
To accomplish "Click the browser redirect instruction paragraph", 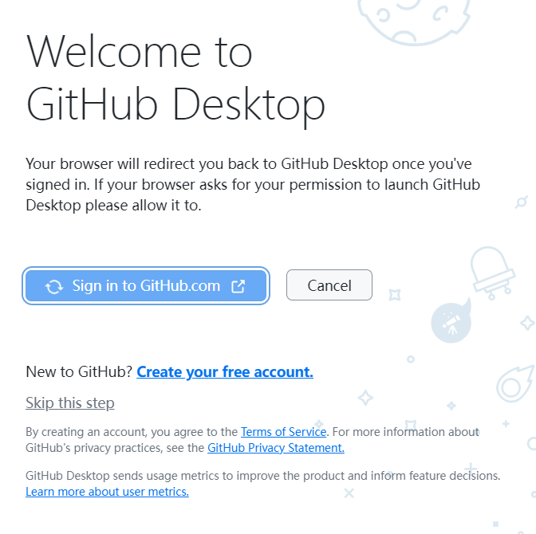I will point(253,184).
